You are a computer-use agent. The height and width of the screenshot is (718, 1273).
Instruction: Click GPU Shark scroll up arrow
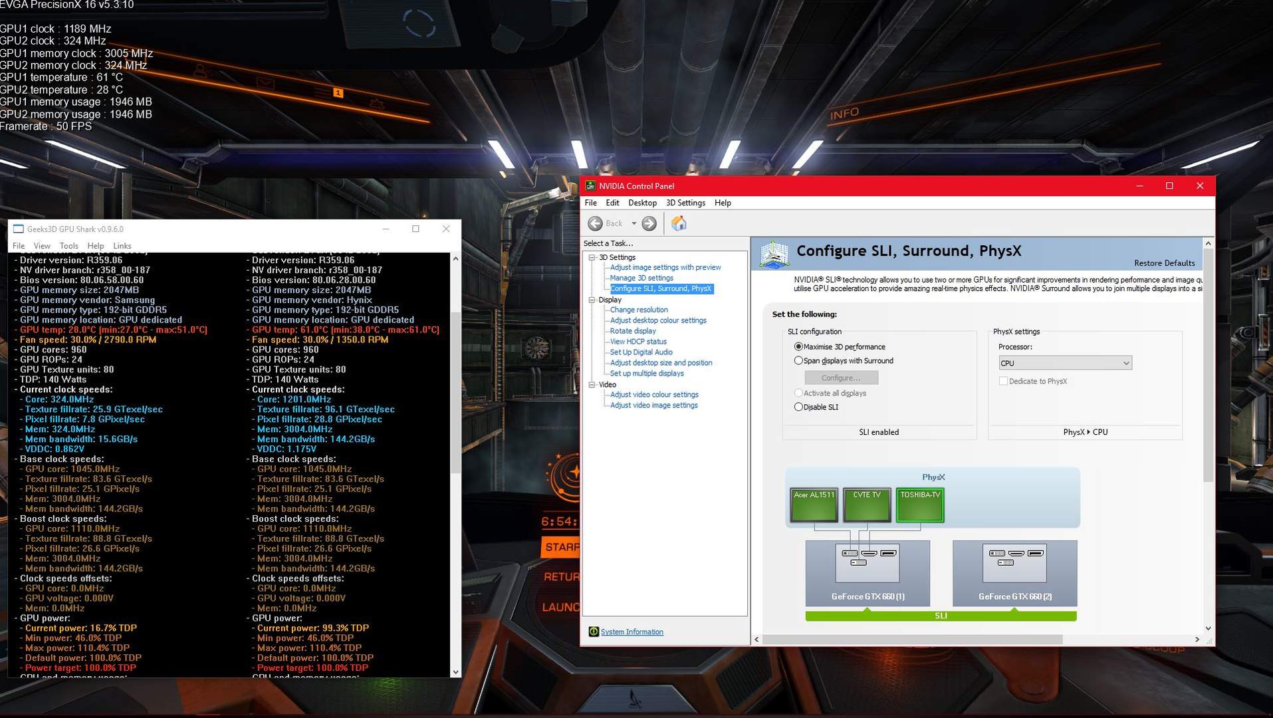pyautogui.click(x=455, y=259)
